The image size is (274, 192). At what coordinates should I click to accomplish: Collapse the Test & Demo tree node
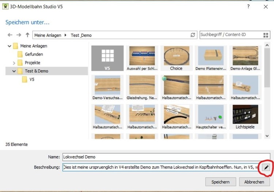tap(14, 71)
